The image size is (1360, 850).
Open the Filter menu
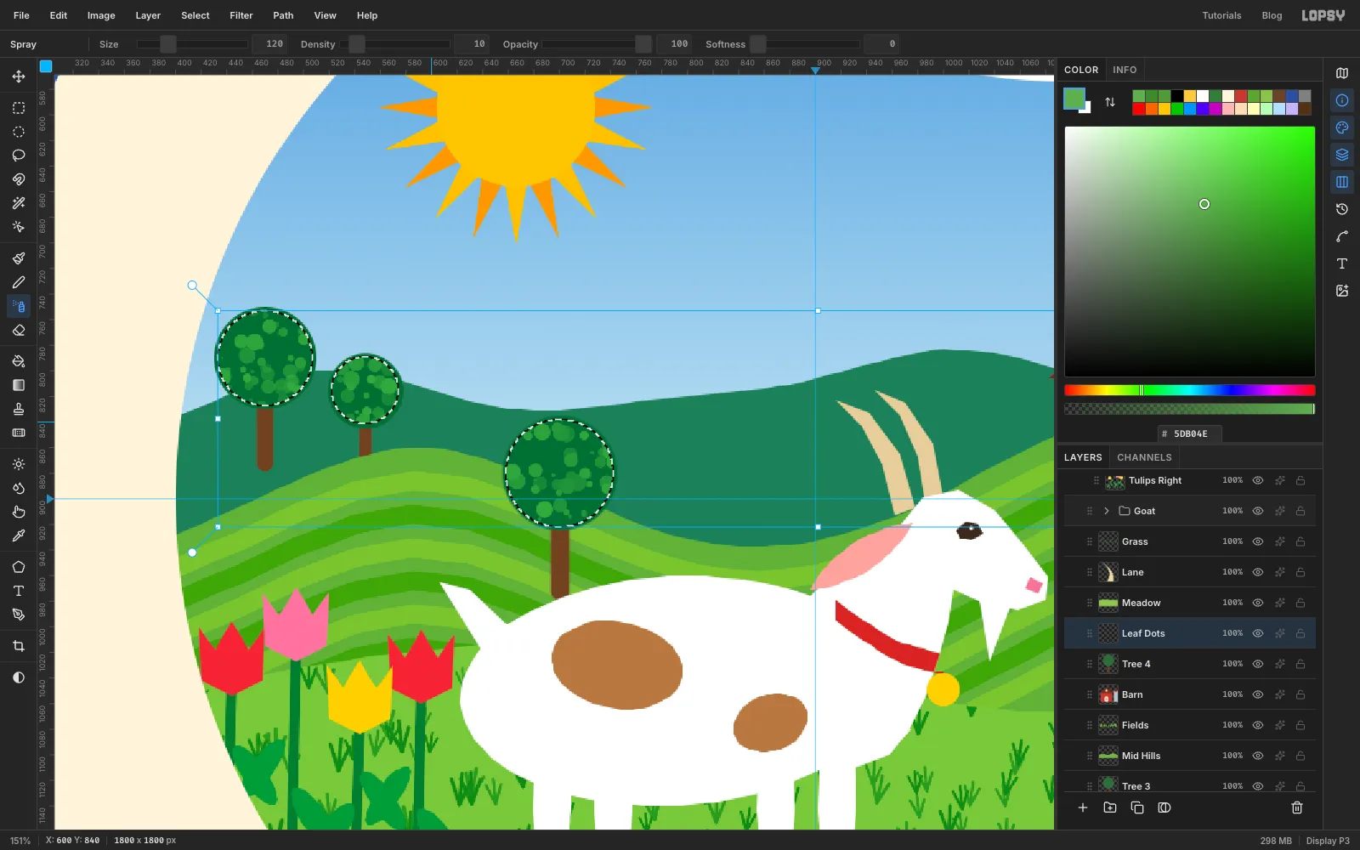click(241, 15)
